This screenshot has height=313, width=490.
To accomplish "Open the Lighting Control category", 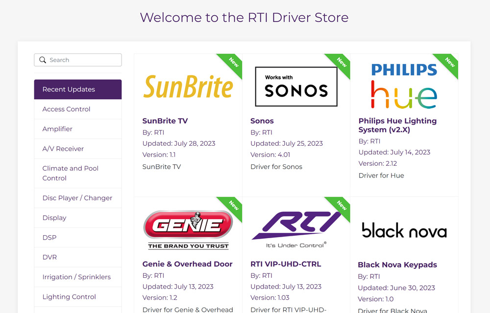I will [x=78, y=297].
